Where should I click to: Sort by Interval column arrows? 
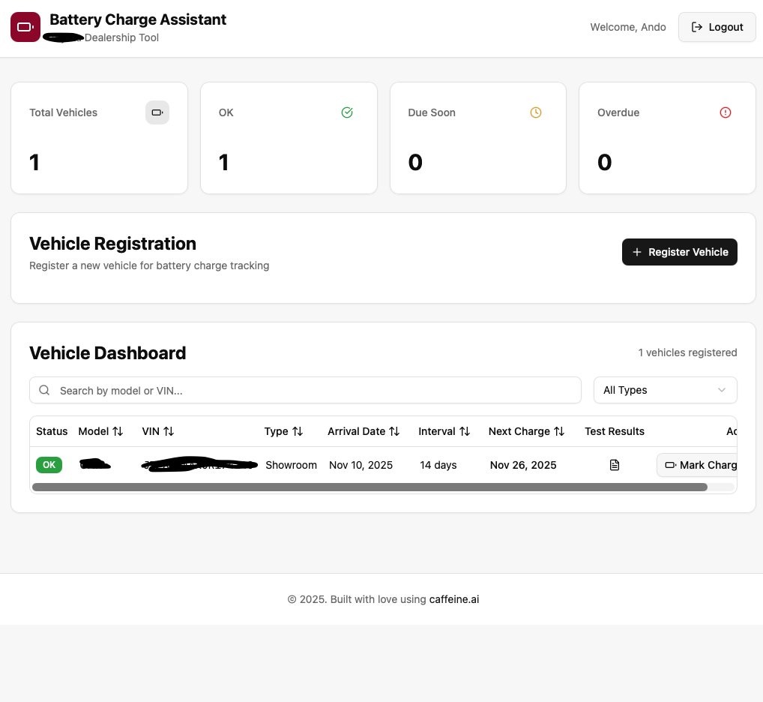465,431
